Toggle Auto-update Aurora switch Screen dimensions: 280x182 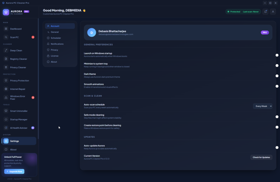click(x=277, y=147)
